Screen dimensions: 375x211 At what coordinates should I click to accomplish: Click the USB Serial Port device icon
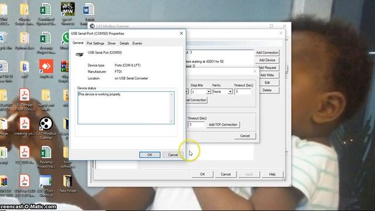[80, 55]
